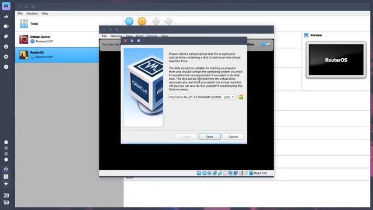Click the Start green arrow toolbar icon
This screenshot has height=210, width=373.
(x=168, y=22)
